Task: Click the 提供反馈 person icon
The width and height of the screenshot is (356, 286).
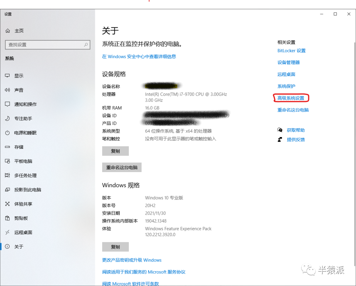Action: pos(280,139)
